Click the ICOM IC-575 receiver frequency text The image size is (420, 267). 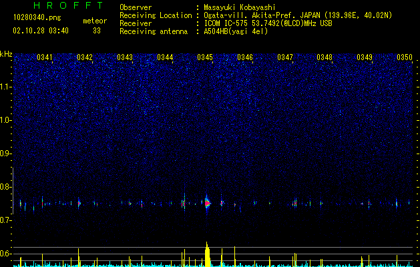tap(268, 23)
